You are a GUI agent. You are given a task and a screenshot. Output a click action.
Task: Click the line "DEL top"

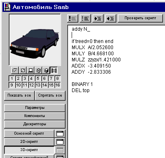click(x=81, y=90)
